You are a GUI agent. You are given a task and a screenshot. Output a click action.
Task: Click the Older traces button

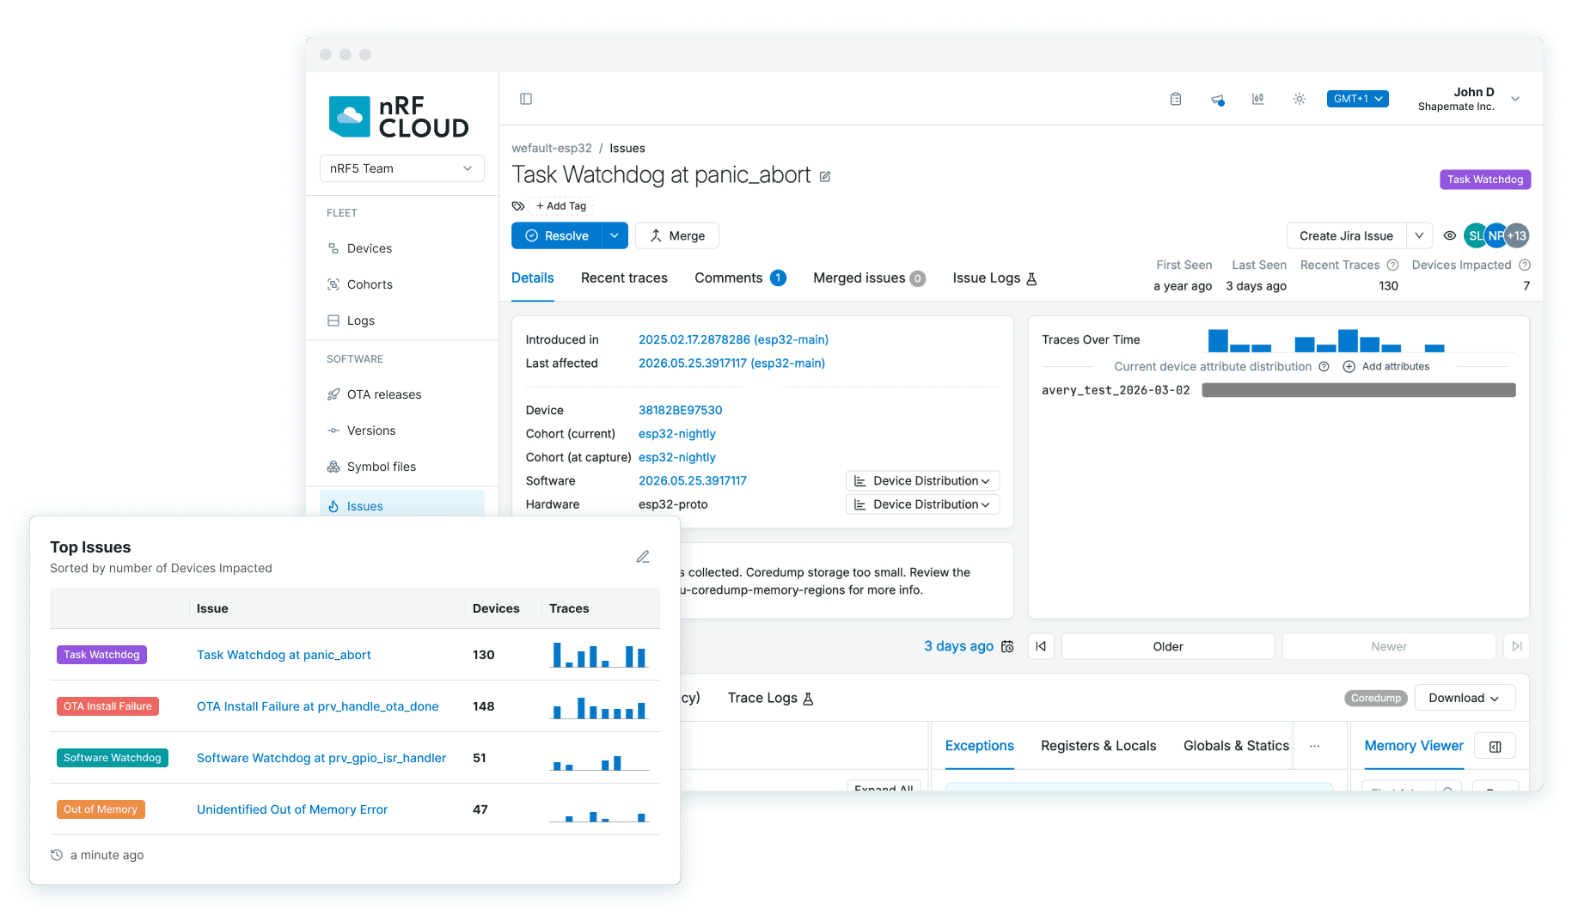pyautogui.click(x=1168, y=646)
